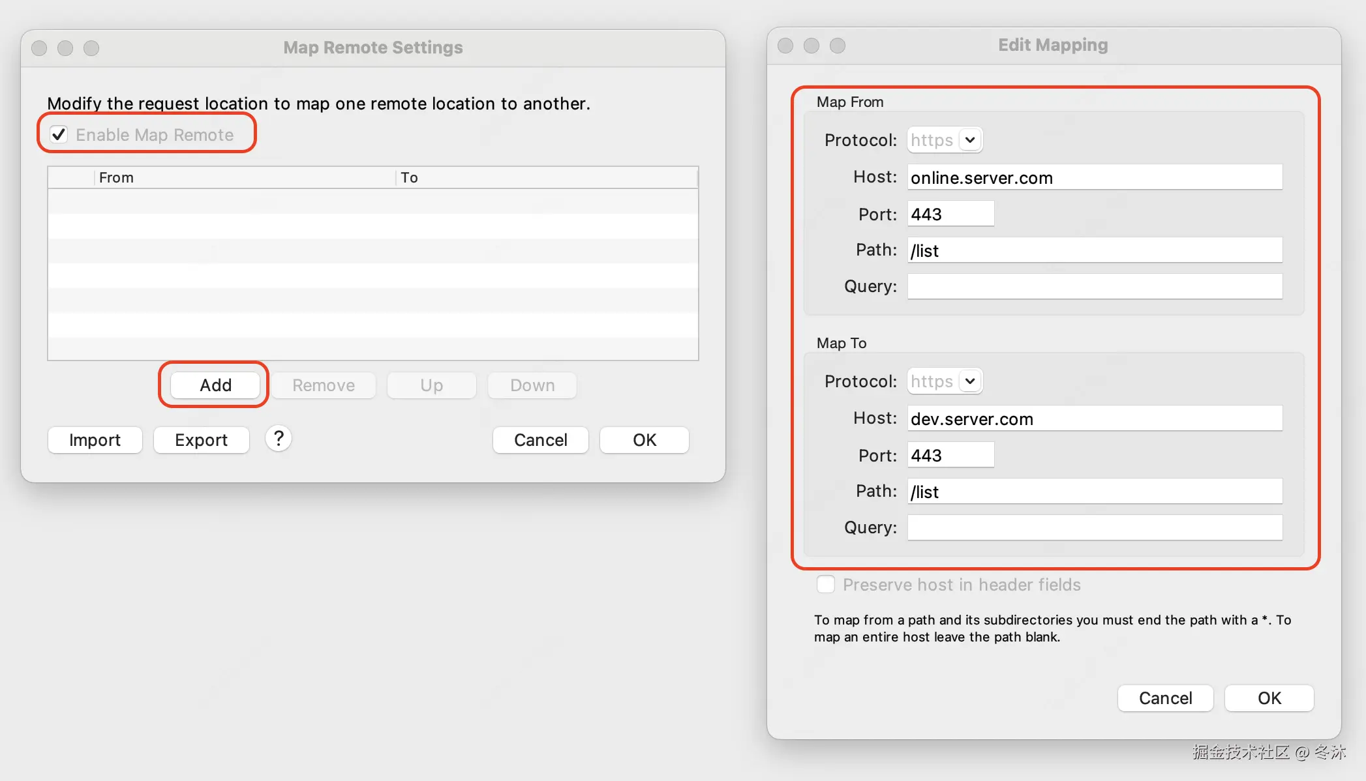Click the Map From query field
Viewport: 1366px width, 781px height.
coord(1094,286)
